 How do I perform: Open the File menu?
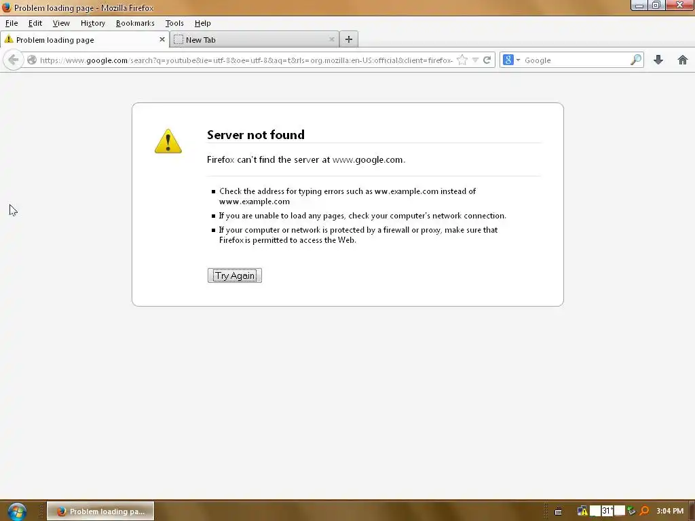[x=12, y=23]
